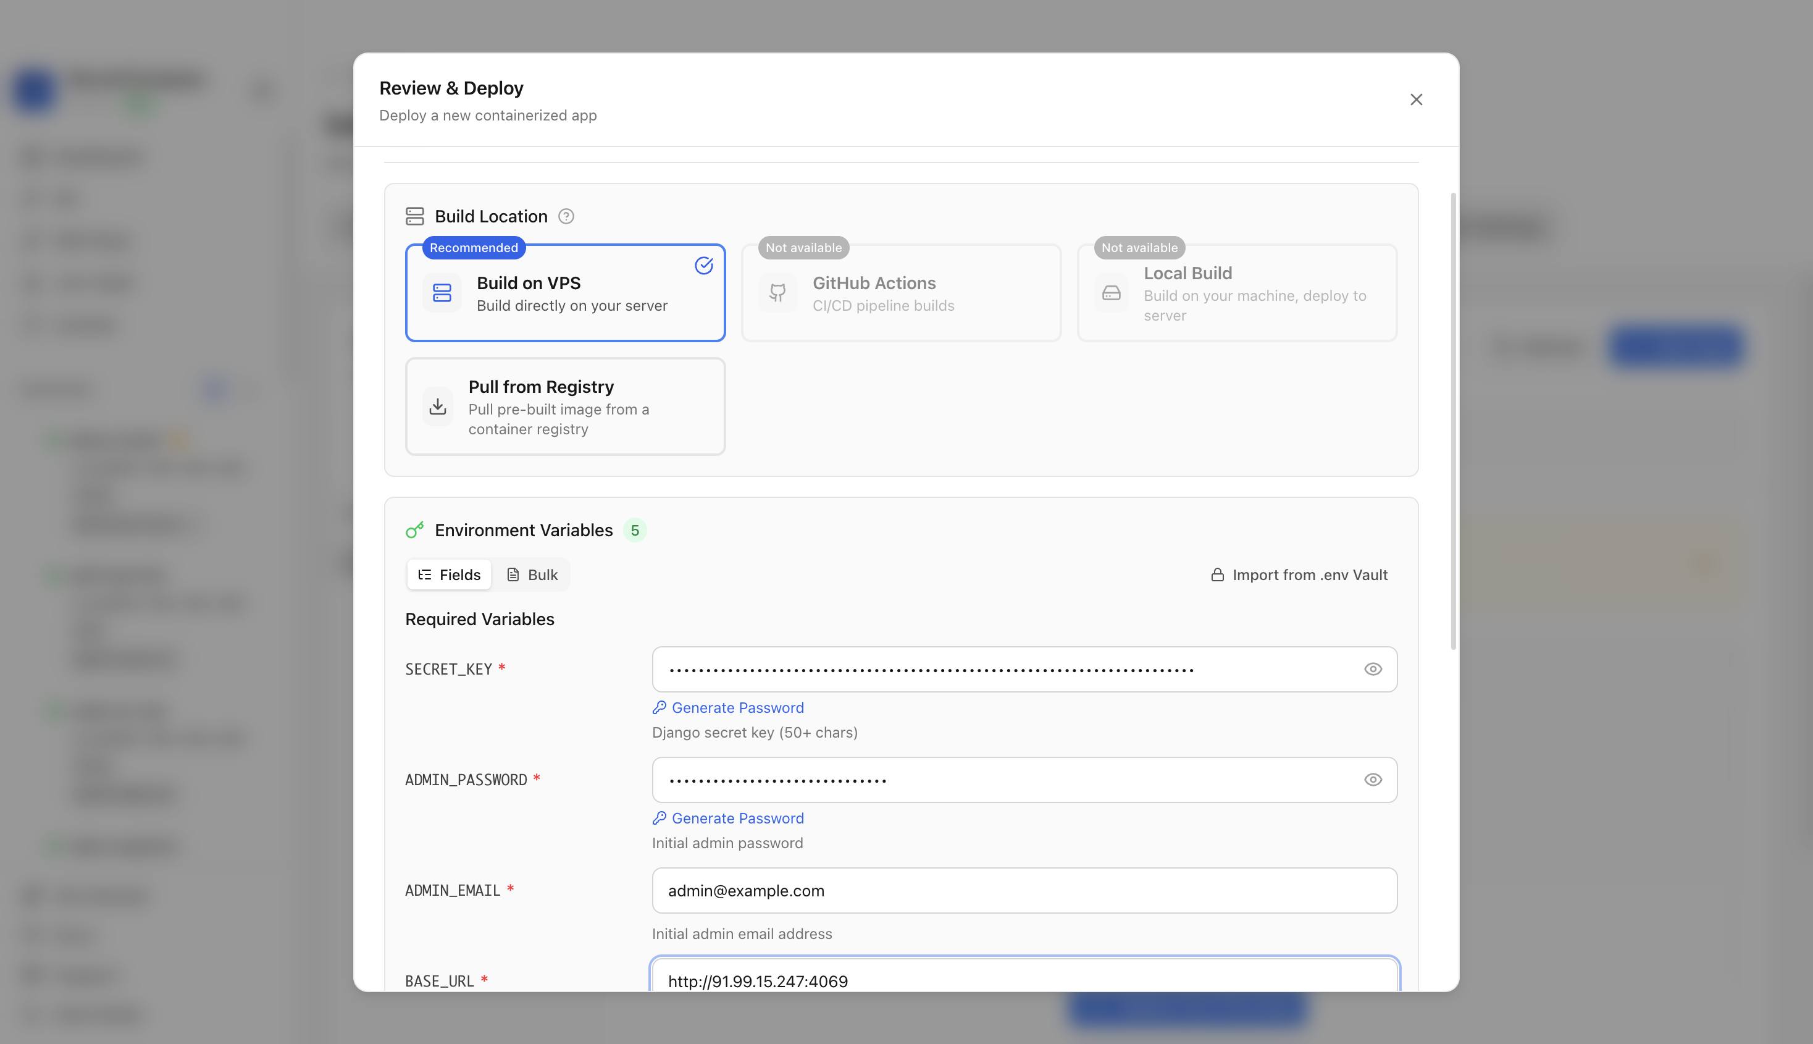
Task: Click the BASE_URL input field
Action: point(1024,975)
